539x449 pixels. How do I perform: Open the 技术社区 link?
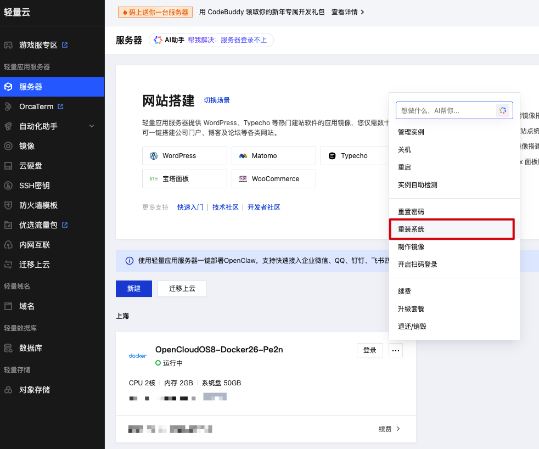(x=225, y=207)
